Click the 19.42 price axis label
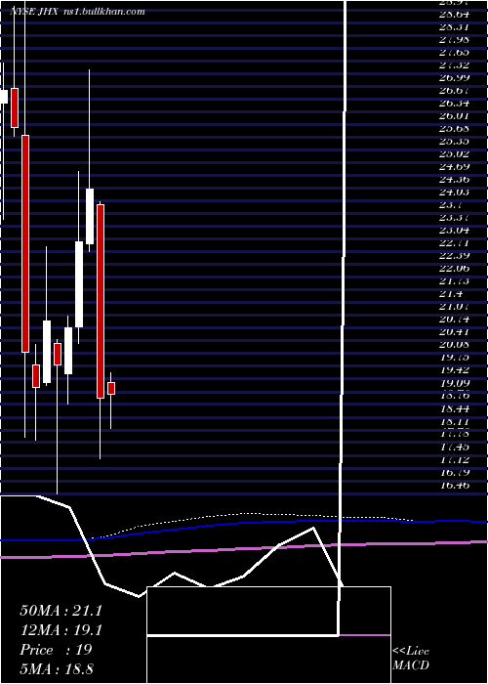Screen dimensions: 488x684 454,370
